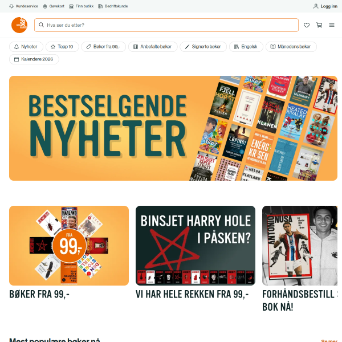342x342 pixels.
Task: Click the ARK orange logo
Action: [x=19, y=25]
